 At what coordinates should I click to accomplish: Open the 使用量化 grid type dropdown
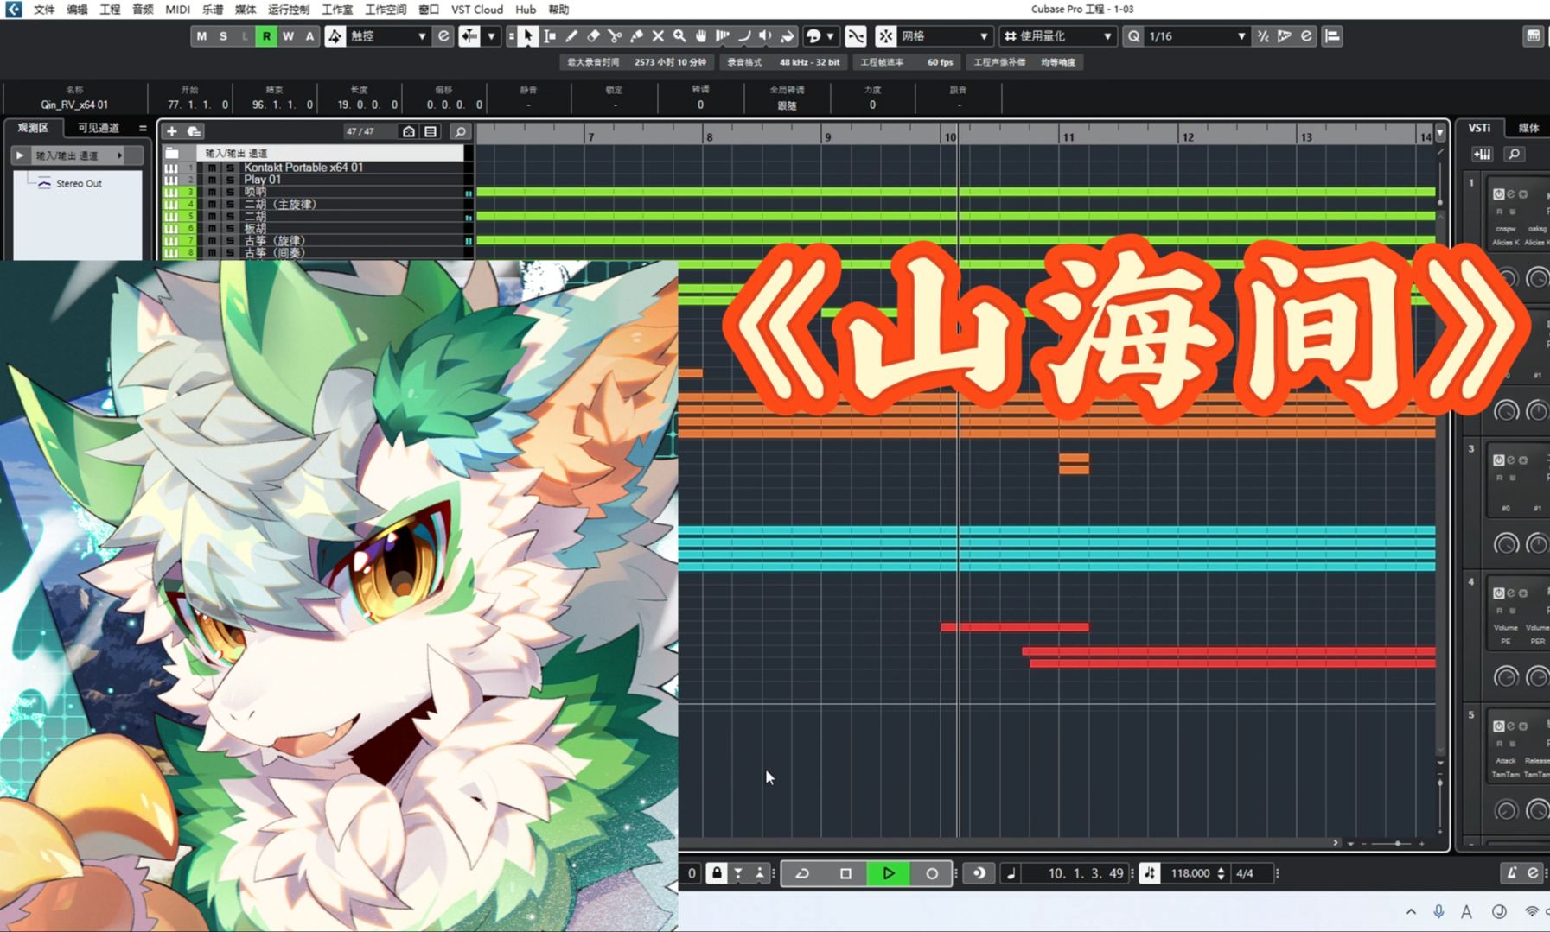pos(1057,36)
